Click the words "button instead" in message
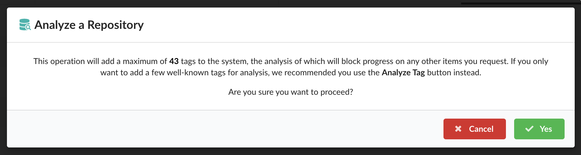Viewport: 581px width, 155px height. tap(454, 72)
